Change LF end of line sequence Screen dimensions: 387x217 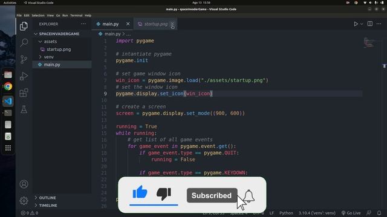[x=272, y=213]
